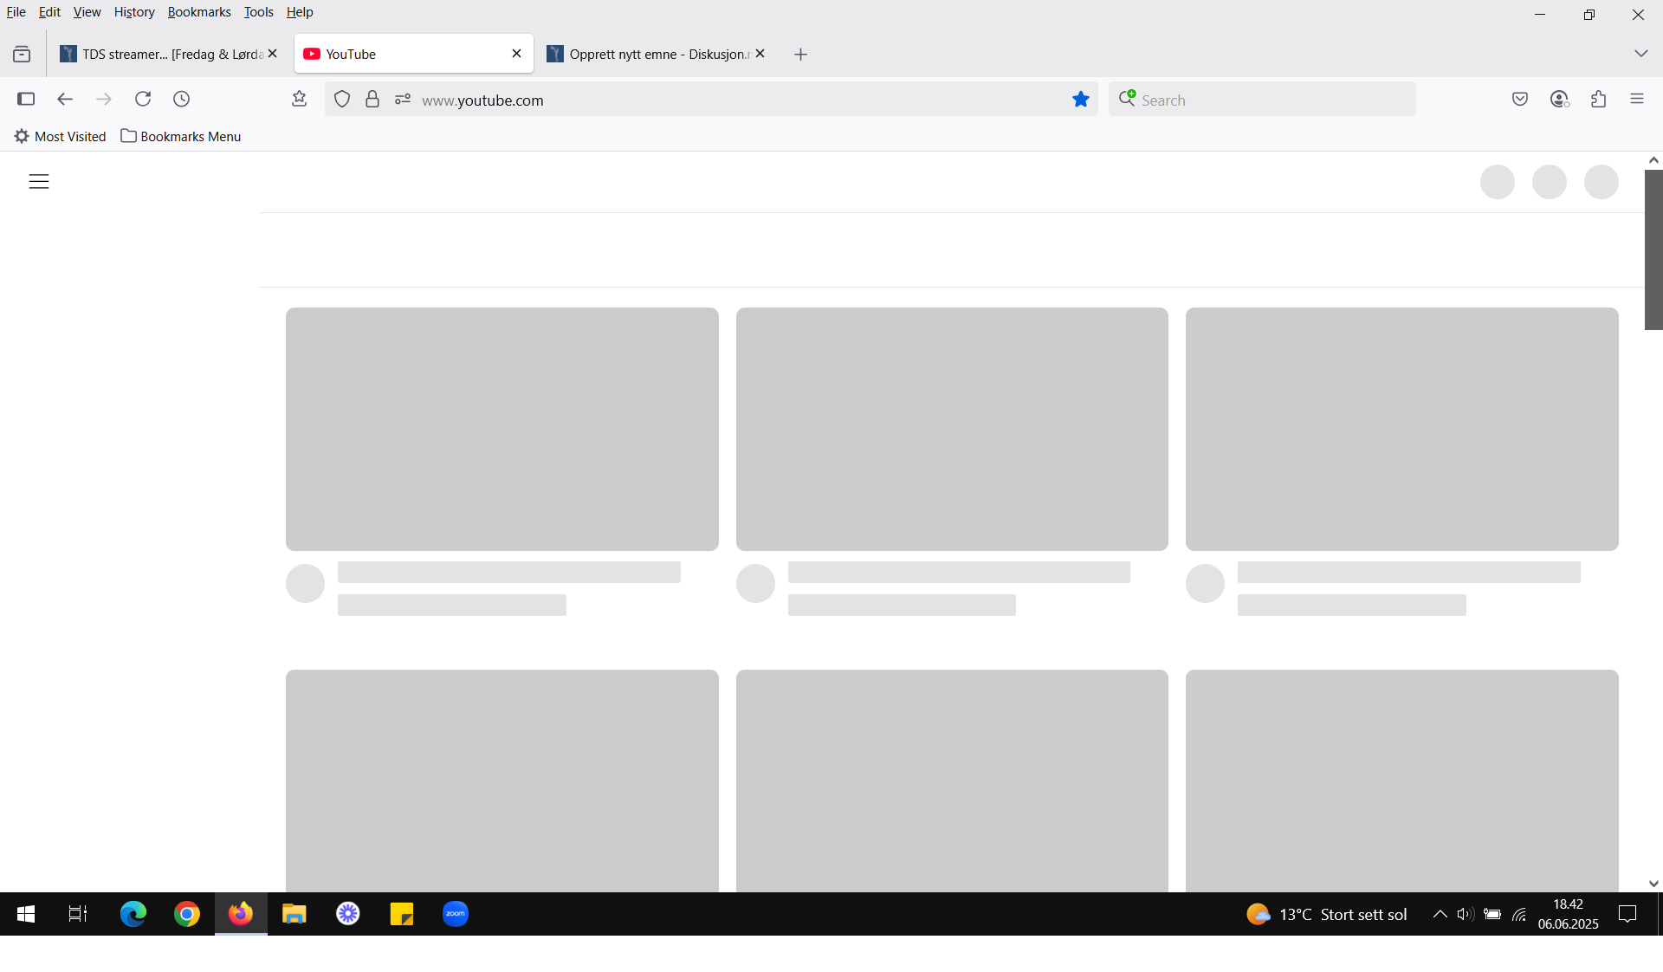Screen dimensions: 1663x972
Task: Focus the Search input field
Action: click(x=1263, y=100)
